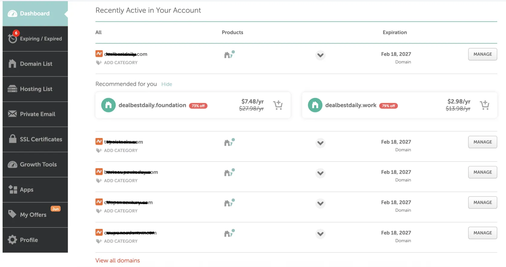Open the dealbestdaily.foundation recommendation

pos(152,105)
